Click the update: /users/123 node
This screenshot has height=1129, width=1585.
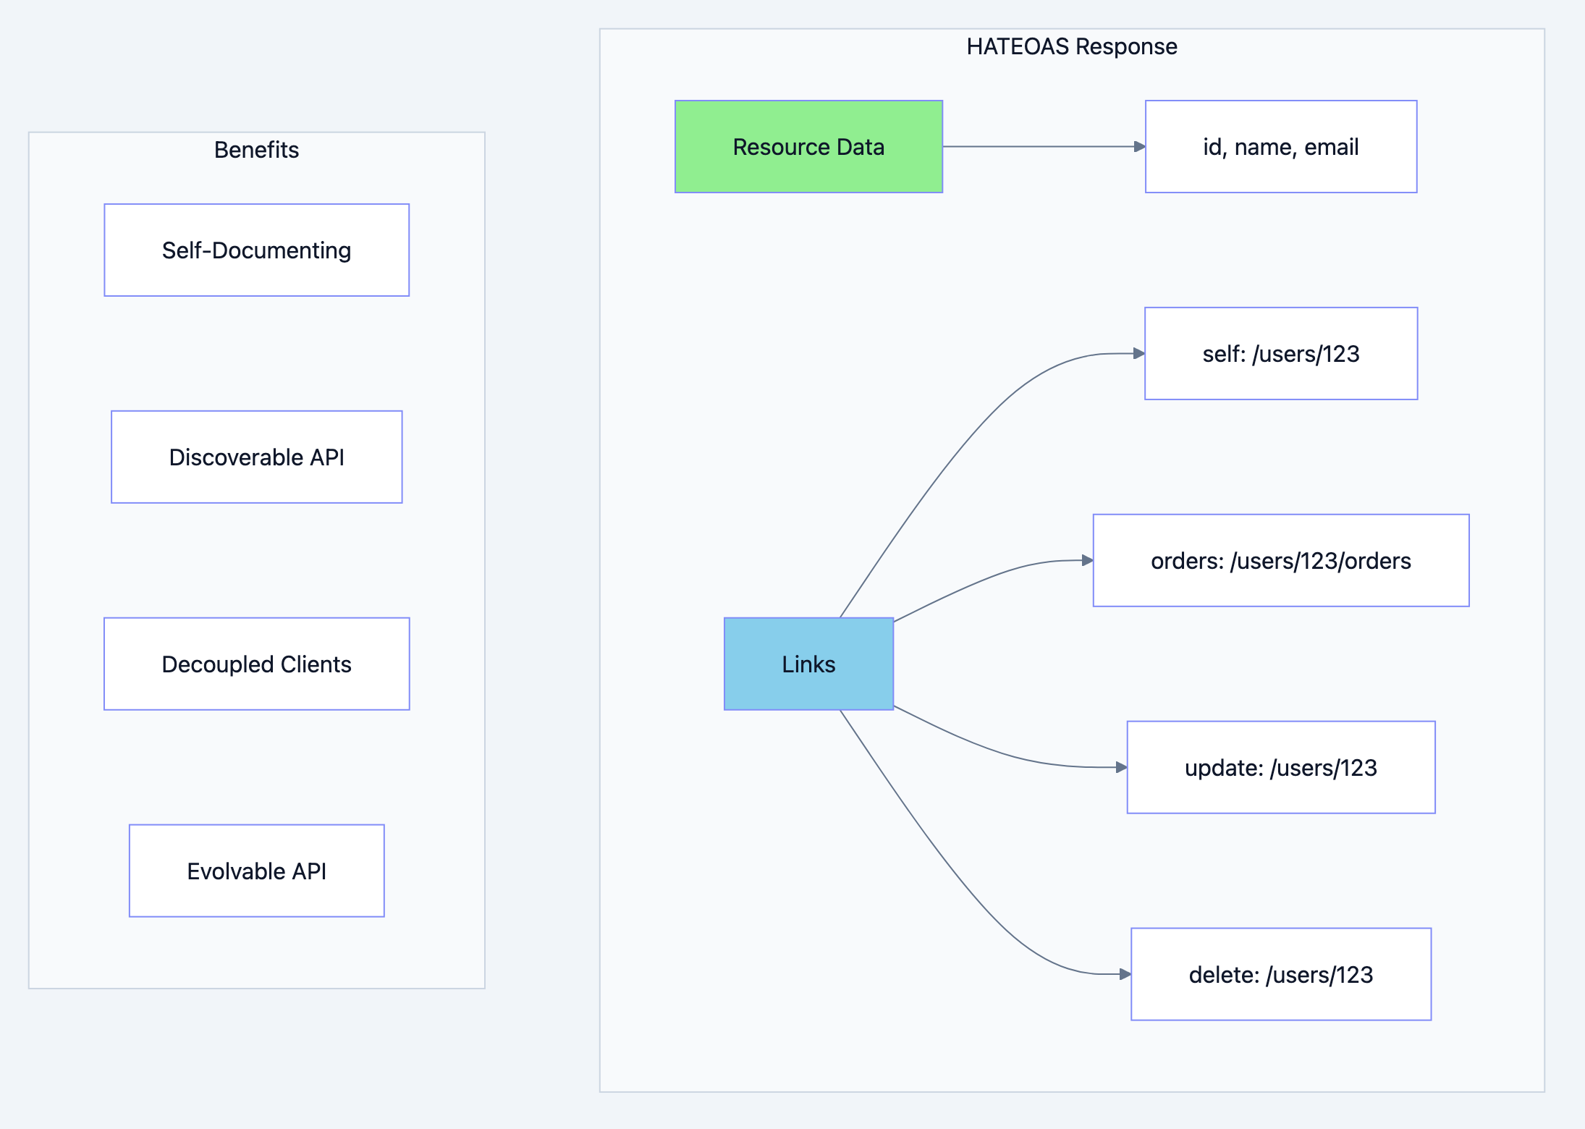(1280, 768)
